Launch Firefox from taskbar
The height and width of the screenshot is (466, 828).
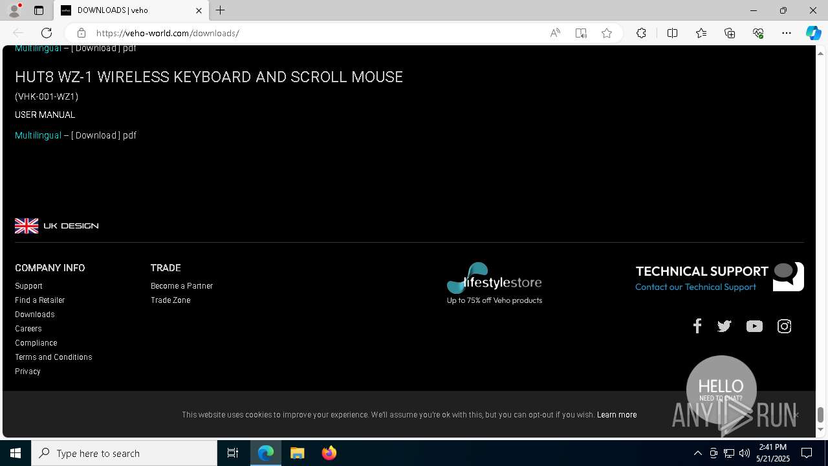click(x=329, y=453)
